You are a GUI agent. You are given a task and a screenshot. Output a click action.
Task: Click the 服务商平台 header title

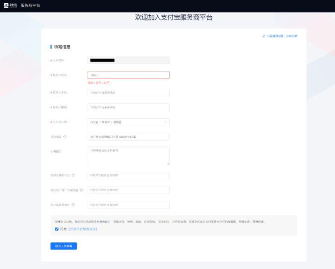pos(30,6)
